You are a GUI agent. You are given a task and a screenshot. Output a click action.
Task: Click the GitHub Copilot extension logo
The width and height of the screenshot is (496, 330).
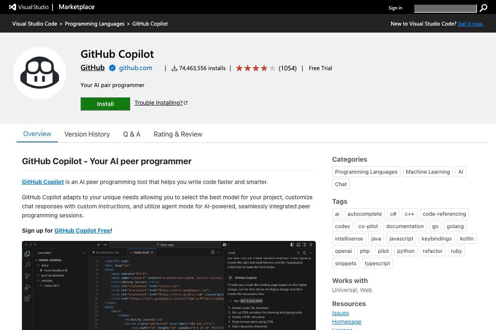tap(40, 73)
